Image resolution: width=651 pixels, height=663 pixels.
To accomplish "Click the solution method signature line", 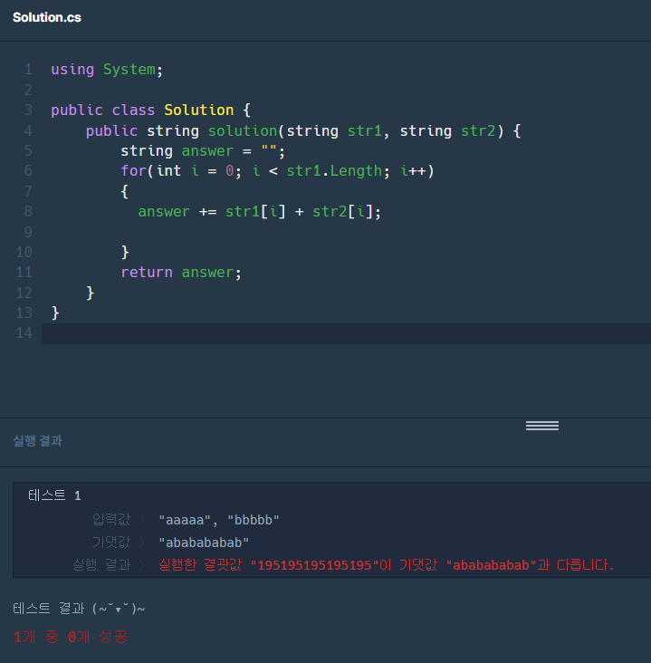I will coord(303,130).
